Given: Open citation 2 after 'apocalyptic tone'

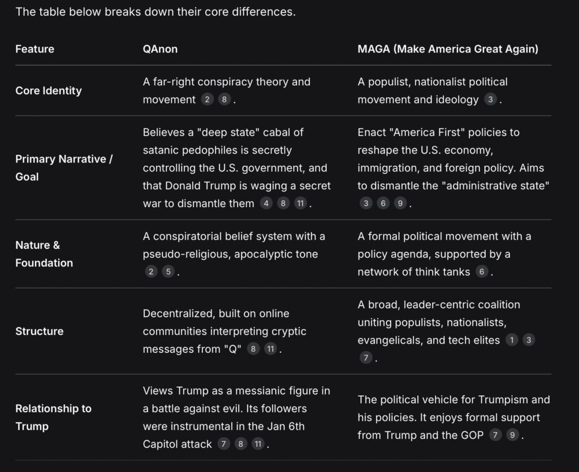Looking at the screenshot, I should click(x=151, y=272).
